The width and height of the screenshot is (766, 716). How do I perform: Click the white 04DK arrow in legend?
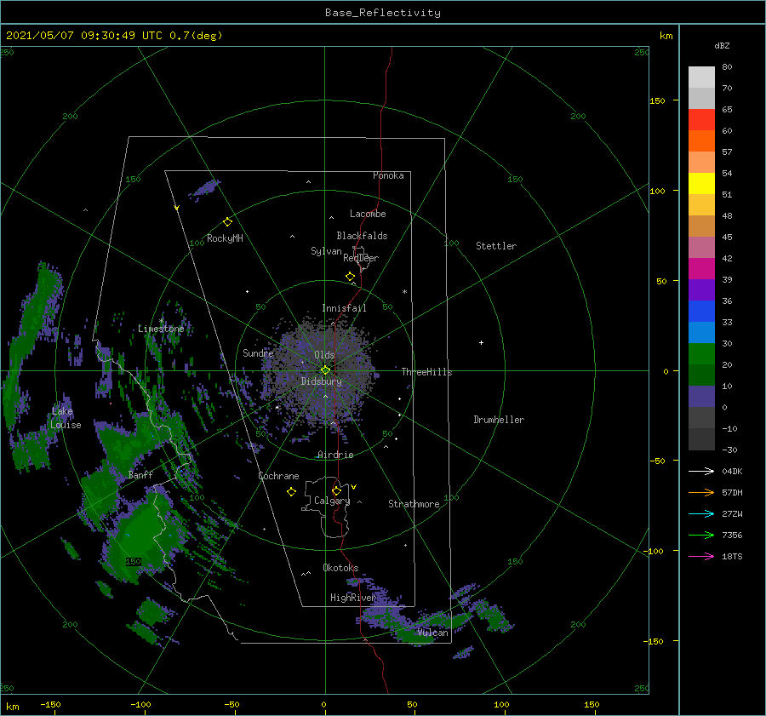point(701,471)
